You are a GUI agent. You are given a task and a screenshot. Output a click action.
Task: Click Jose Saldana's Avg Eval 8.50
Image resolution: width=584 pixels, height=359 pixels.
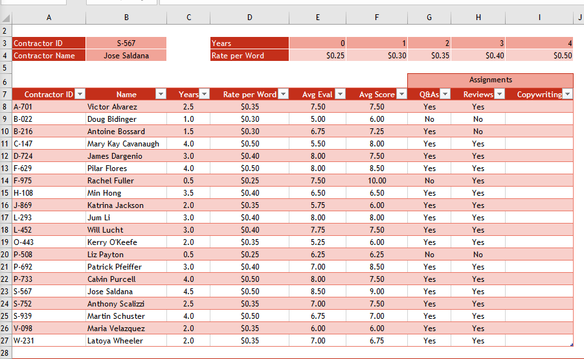(x=317, y=291)
